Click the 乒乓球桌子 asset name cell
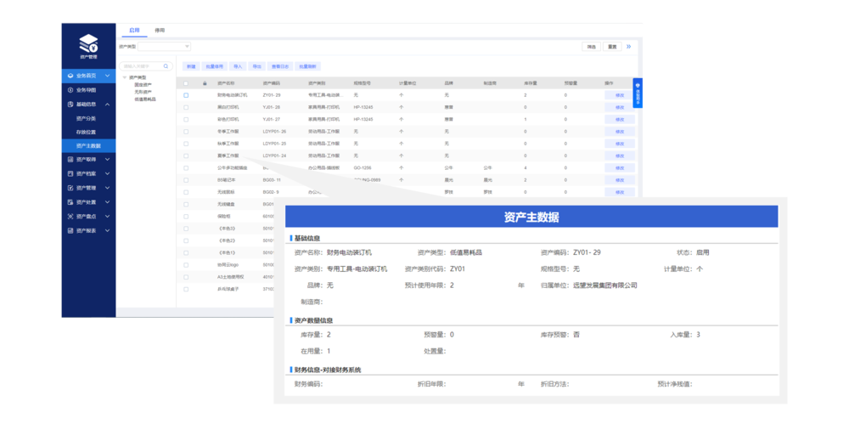Image resolution: width=849 pixels, height=424 pixels. [x=228, y=289]
